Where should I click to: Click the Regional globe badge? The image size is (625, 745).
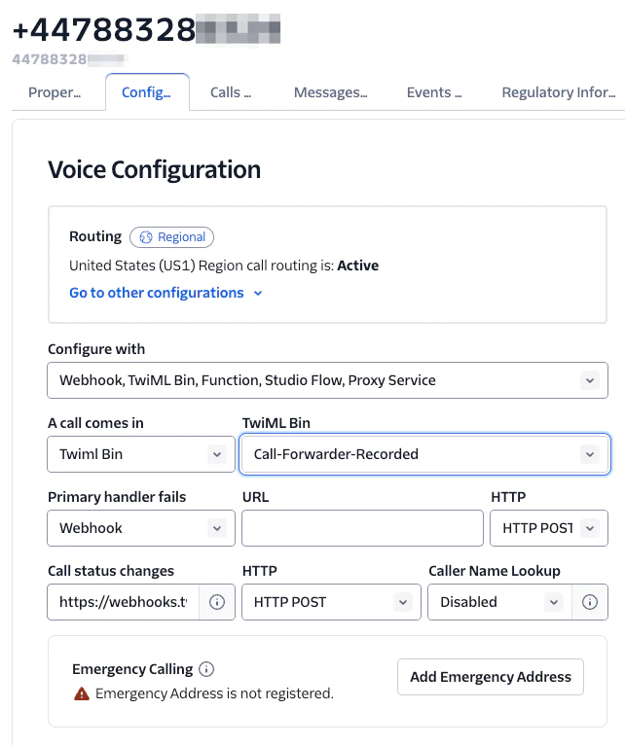[x=171, y=237]
